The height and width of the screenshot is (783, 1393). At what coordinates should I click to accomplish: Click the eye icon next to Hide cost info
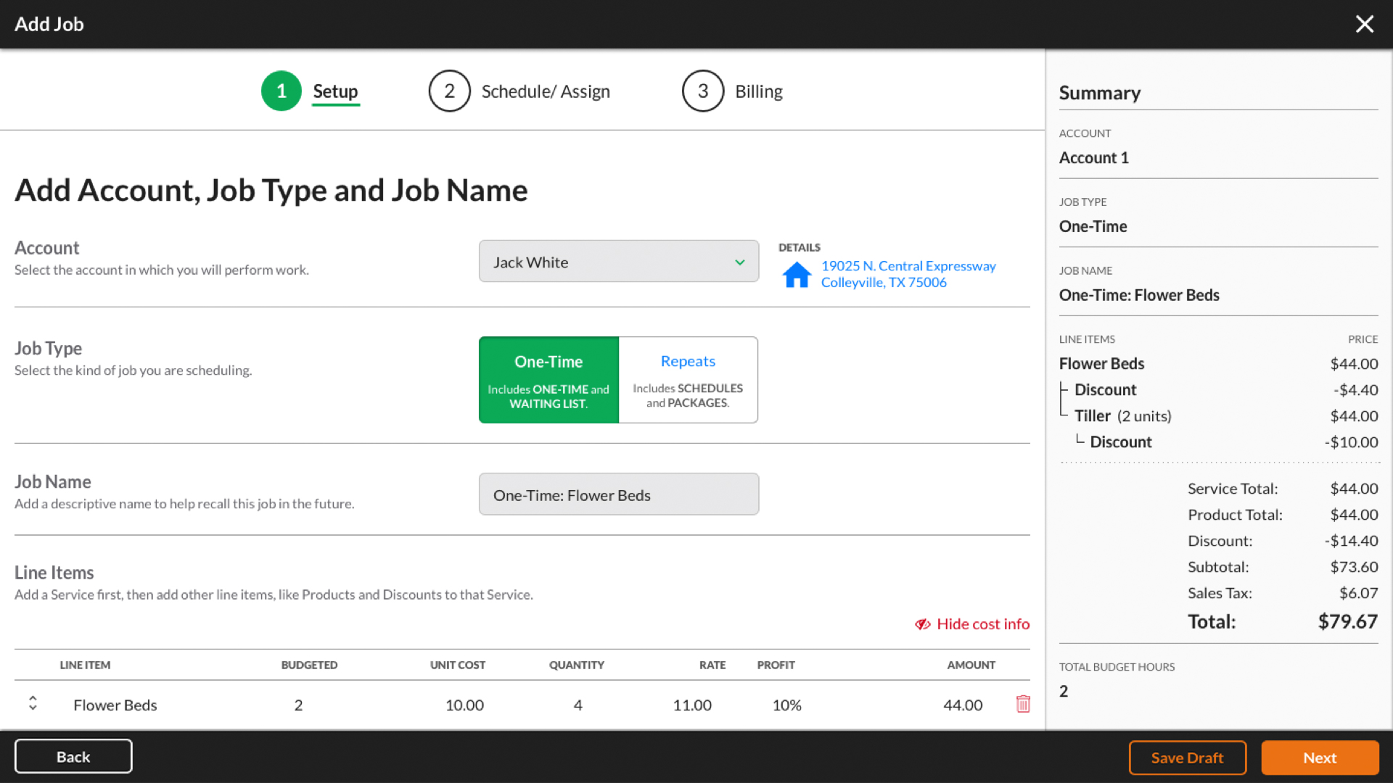(x=923, y=623)
